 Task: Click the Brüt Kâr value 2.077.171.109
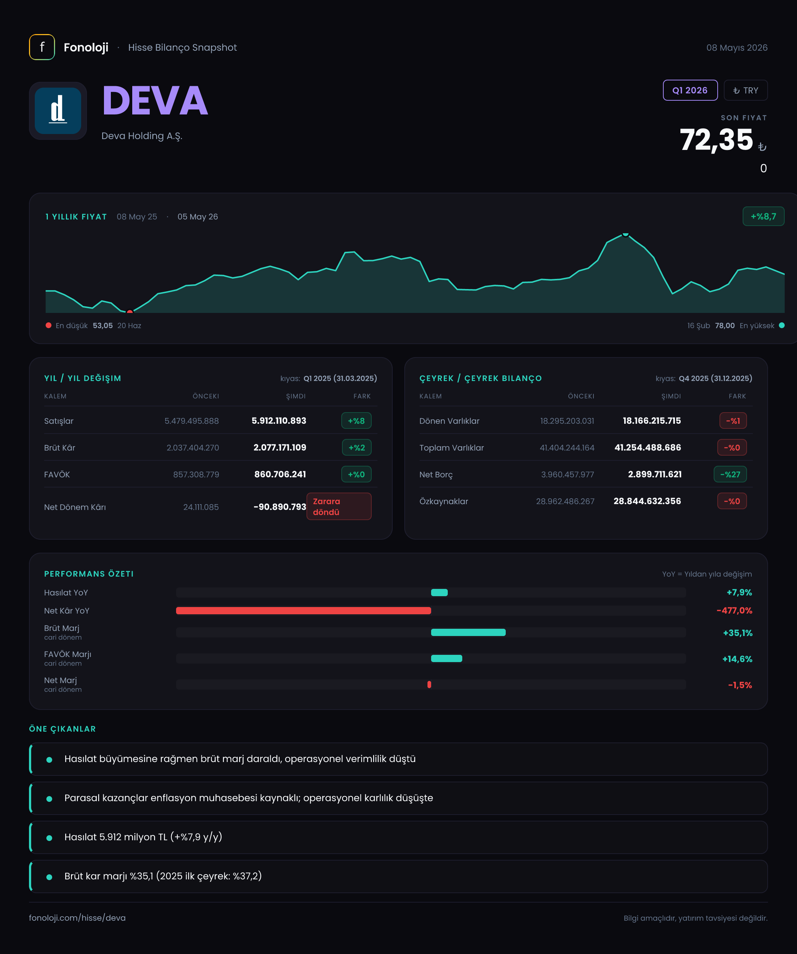click(x=279, y=447)
